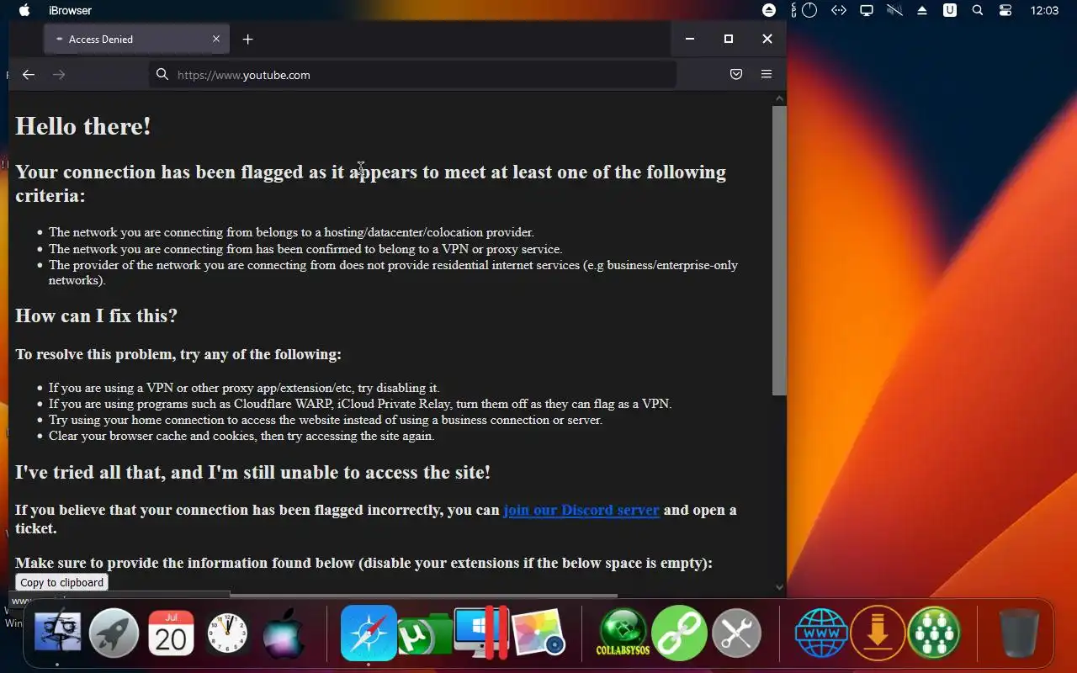This screenshot has width=1077, height=673.
Task: Open the WWW globe dock icon
Action: click(821, 633)
